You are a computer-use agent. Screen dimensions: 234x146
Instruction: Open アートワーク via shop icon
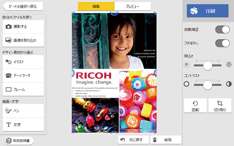[9, 76]
